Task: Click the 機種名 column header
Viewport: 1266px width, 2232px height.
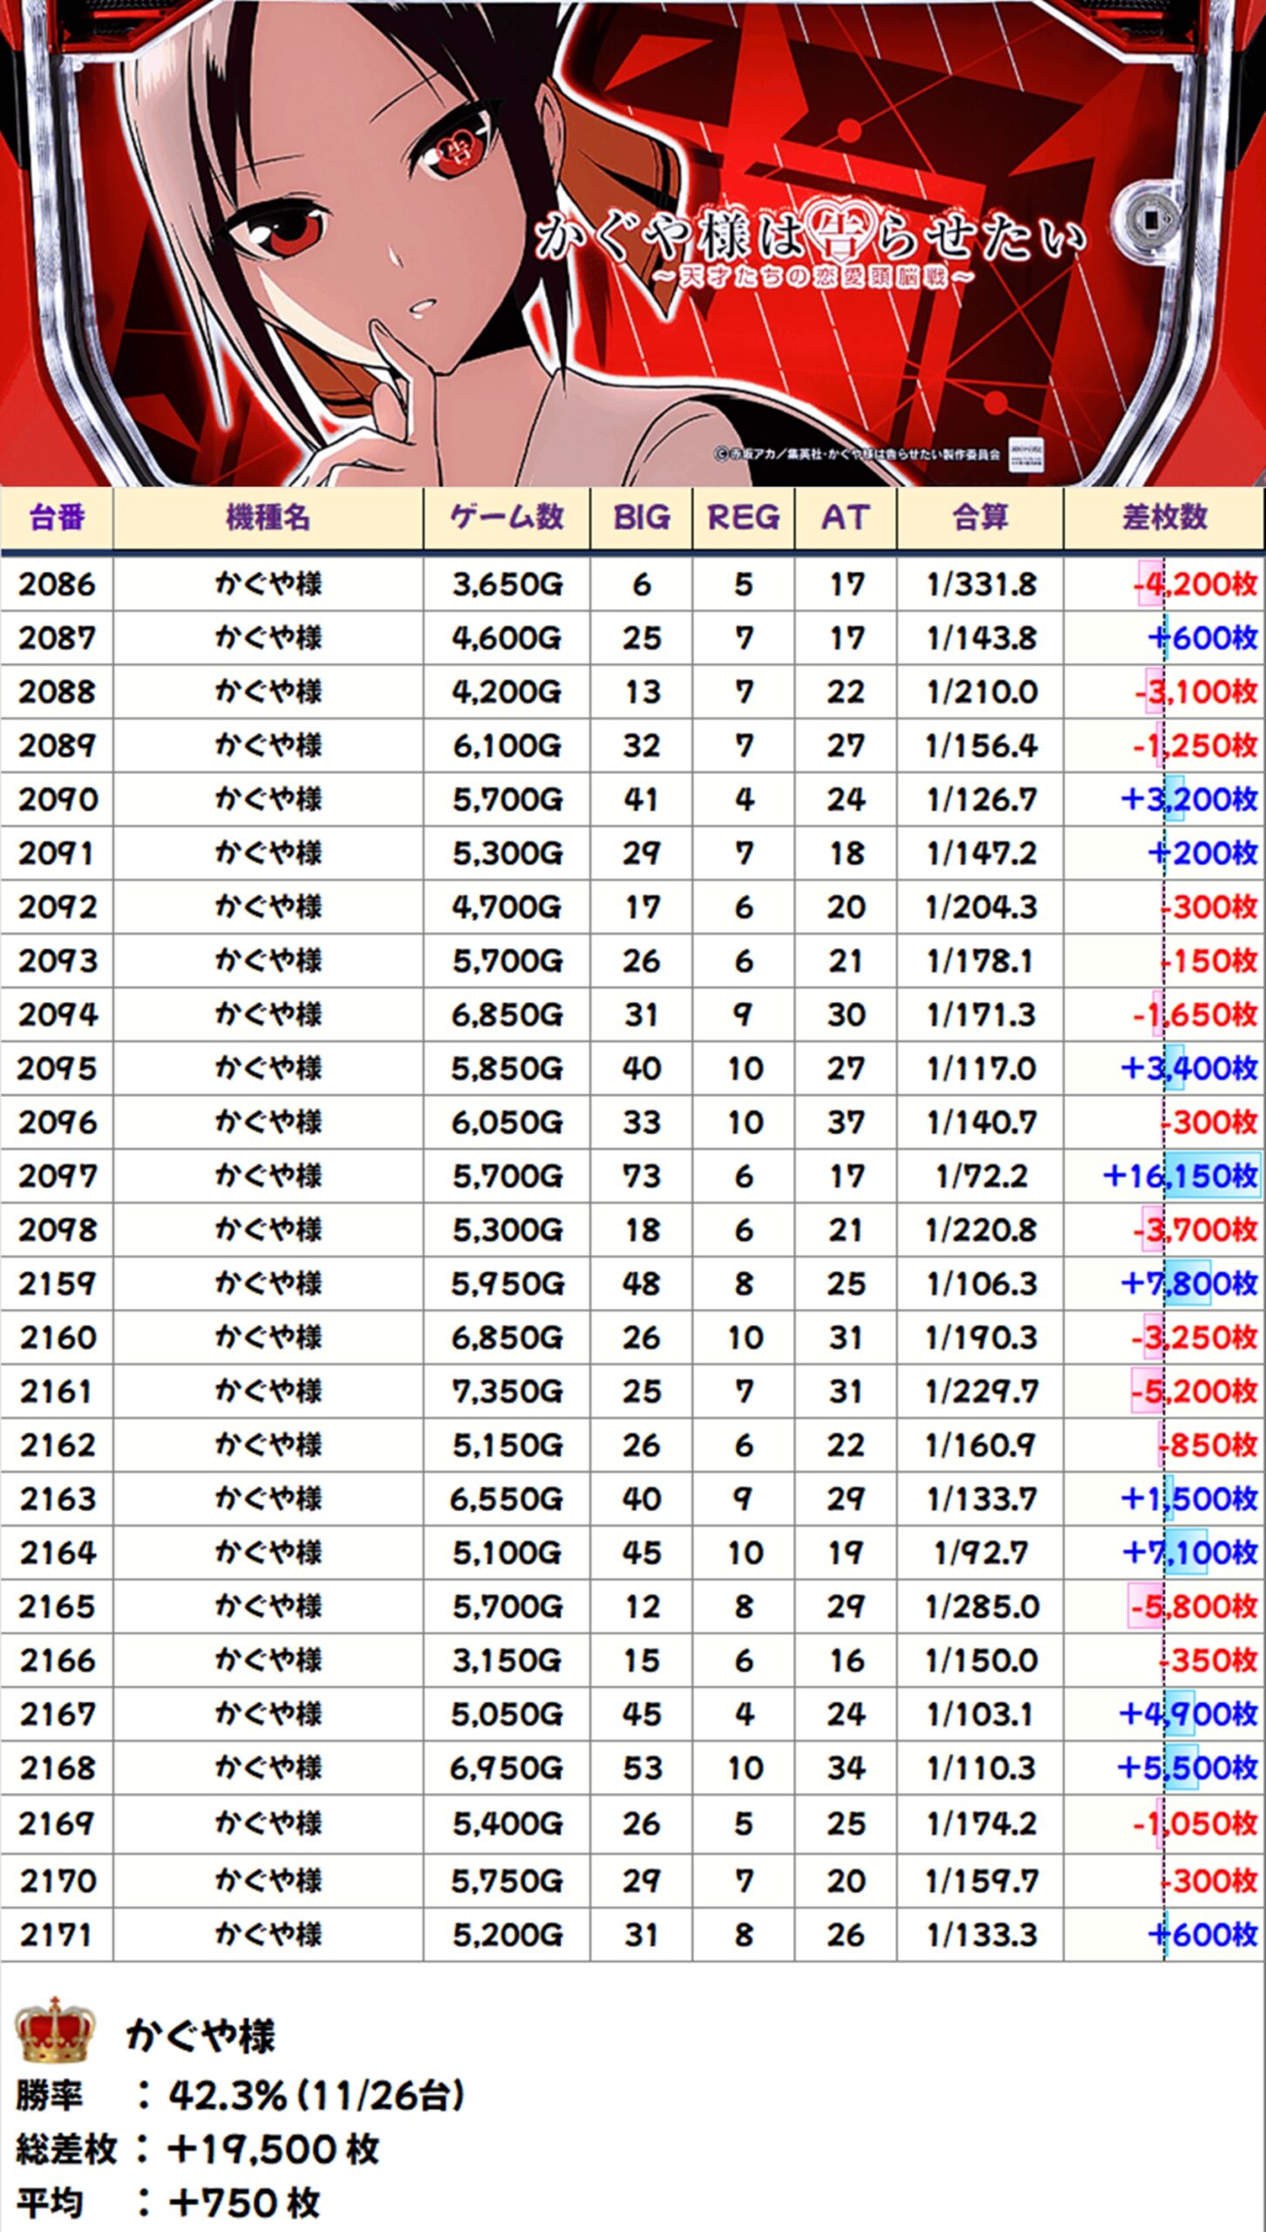Action: [268, 518]
